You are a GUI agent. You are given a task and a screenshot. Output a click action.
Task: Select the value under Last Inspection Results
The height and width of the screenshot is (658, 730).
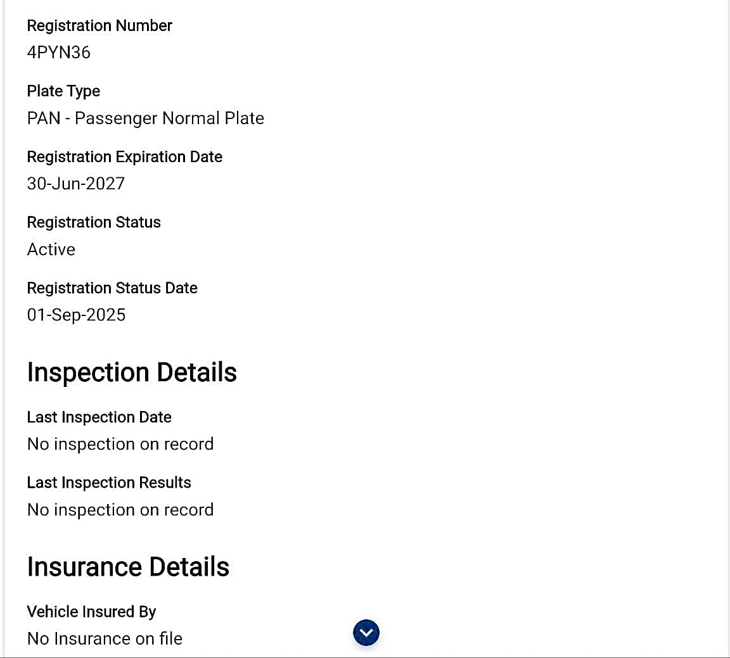pos(120,510)
